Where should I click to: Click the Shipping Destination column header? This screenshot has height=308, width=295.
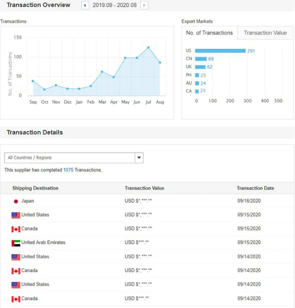tap(35, 188)
